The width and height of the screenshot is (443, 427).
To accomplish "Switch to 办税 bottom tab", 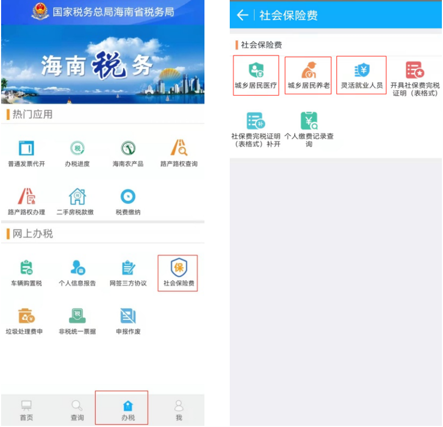I will [x=128, y=410].
